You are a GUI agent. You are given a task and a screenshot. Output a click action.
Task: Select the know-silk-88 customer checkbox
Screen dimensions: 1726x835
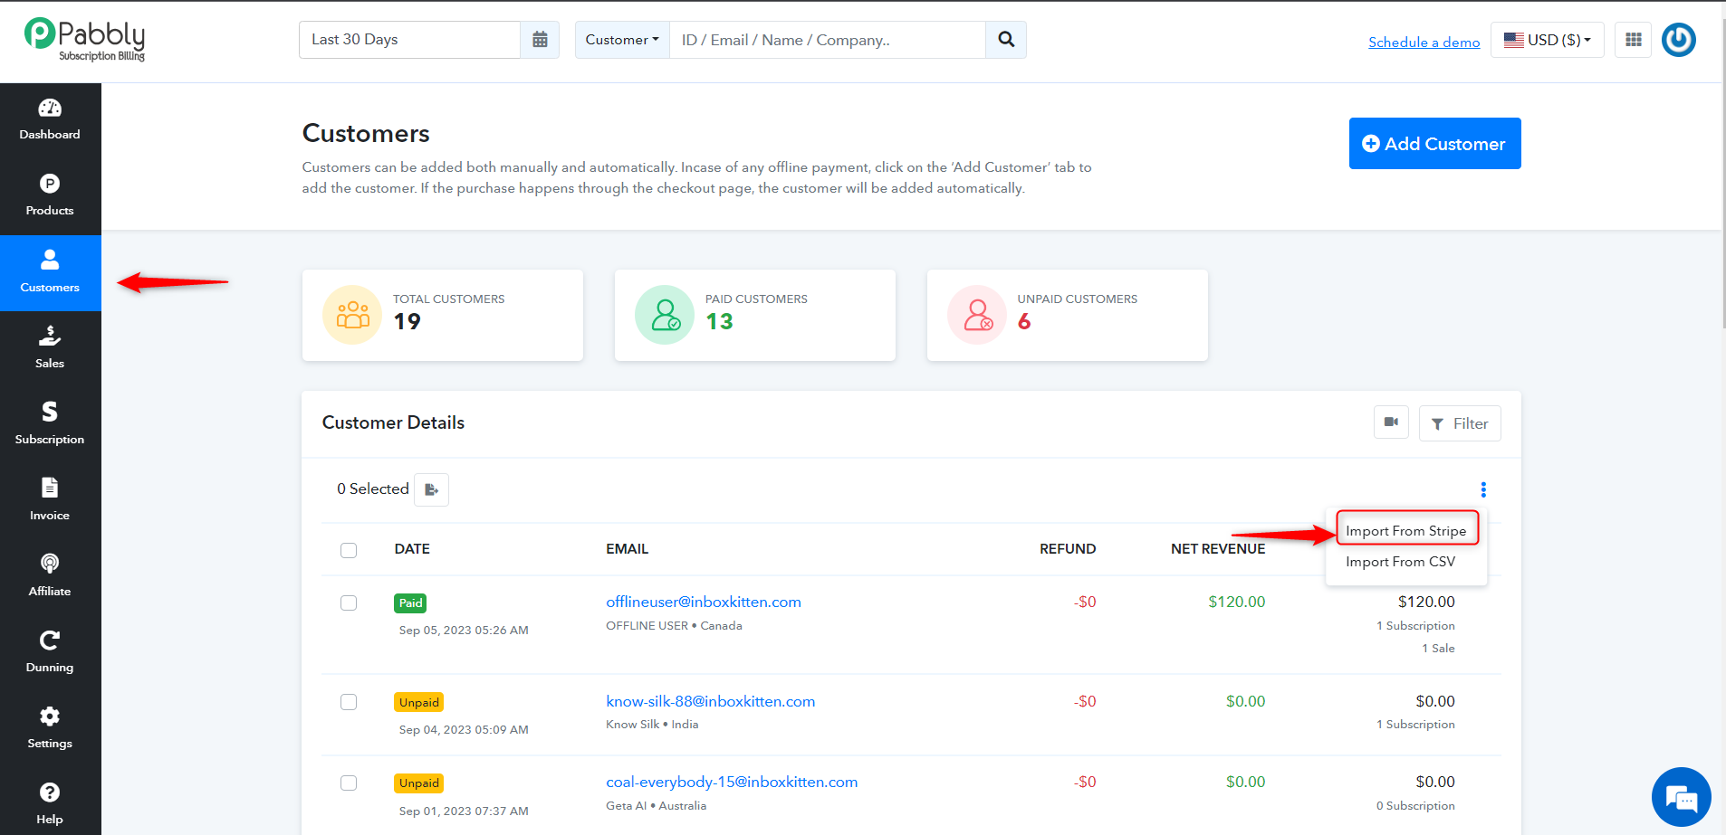349,702
